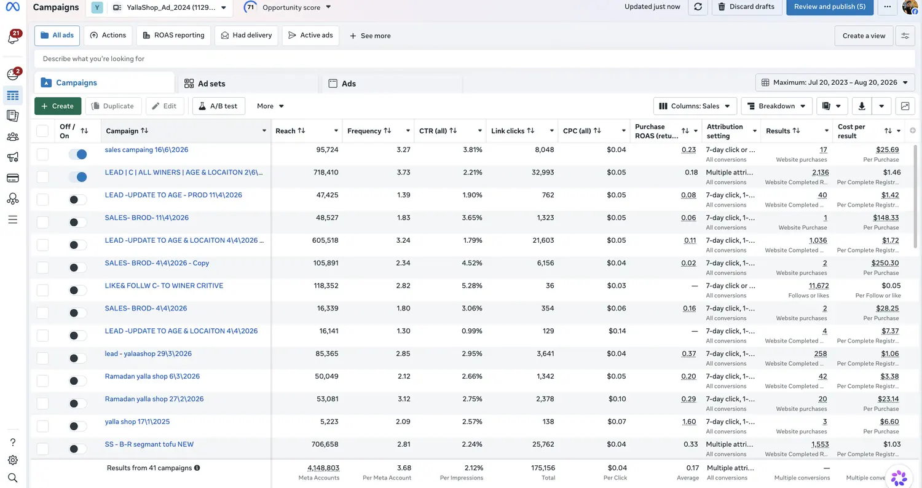Screen dimensions: 922x488
Task: Open the Audiences icon in left sidebar
Action: coord(13,136)
